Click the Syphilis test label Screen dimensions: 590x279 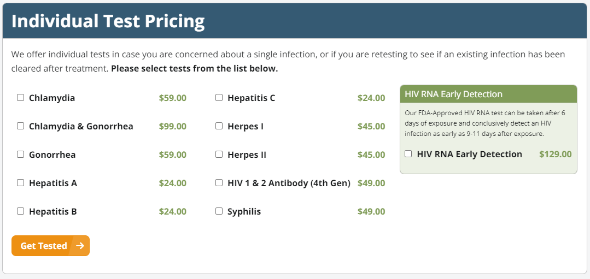[x=244, y=211]
